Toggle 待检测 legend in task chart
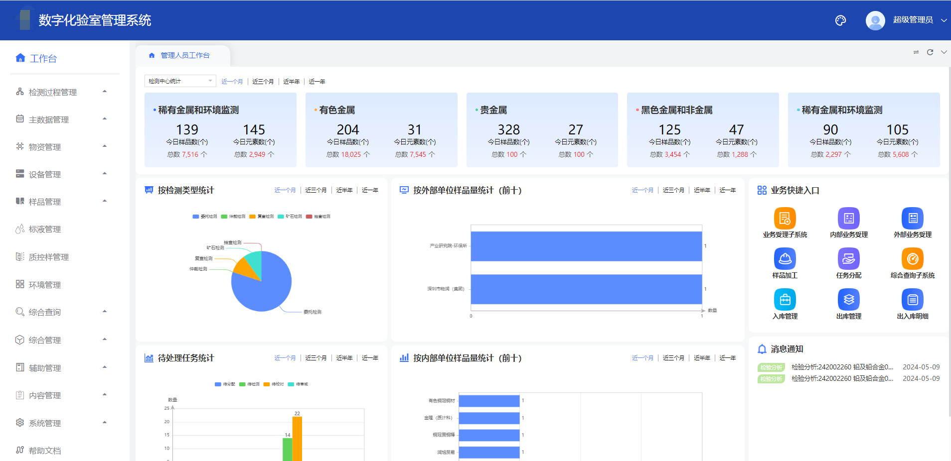The image size is (951, 461). pos(249,384)
